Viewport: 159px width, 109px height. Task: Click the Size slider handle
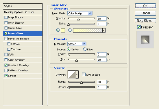[x=77, y=60]
